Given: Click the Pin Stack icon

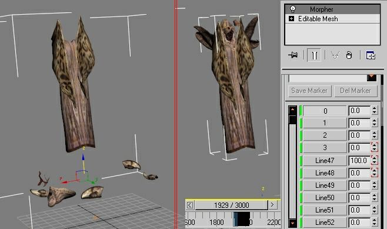Looking at the screenshot, I should click(x=293, y=55).
